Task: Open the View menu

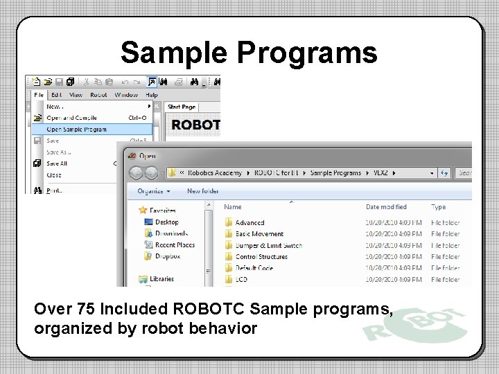Action: pos(76,95)
